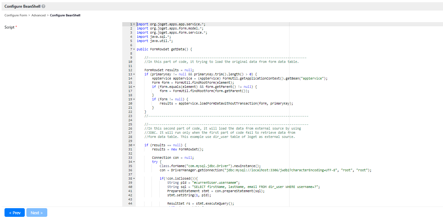443x221 pixels.
Task: Collapse the con.isClosed block at line 38
Action: click(x=134, y=179)
